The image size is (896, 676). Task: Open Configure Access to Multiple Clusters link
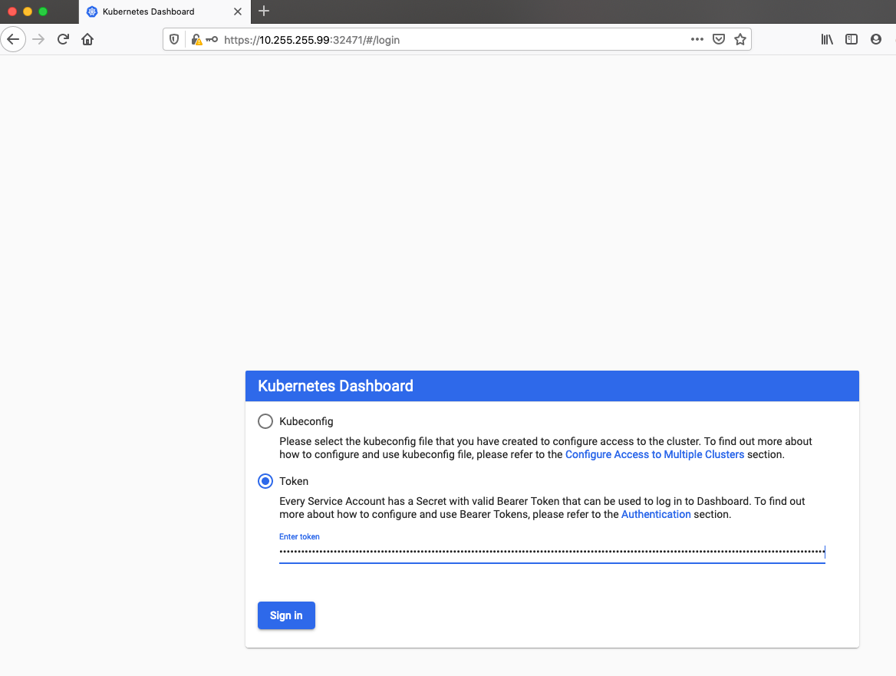pos(655,454)
